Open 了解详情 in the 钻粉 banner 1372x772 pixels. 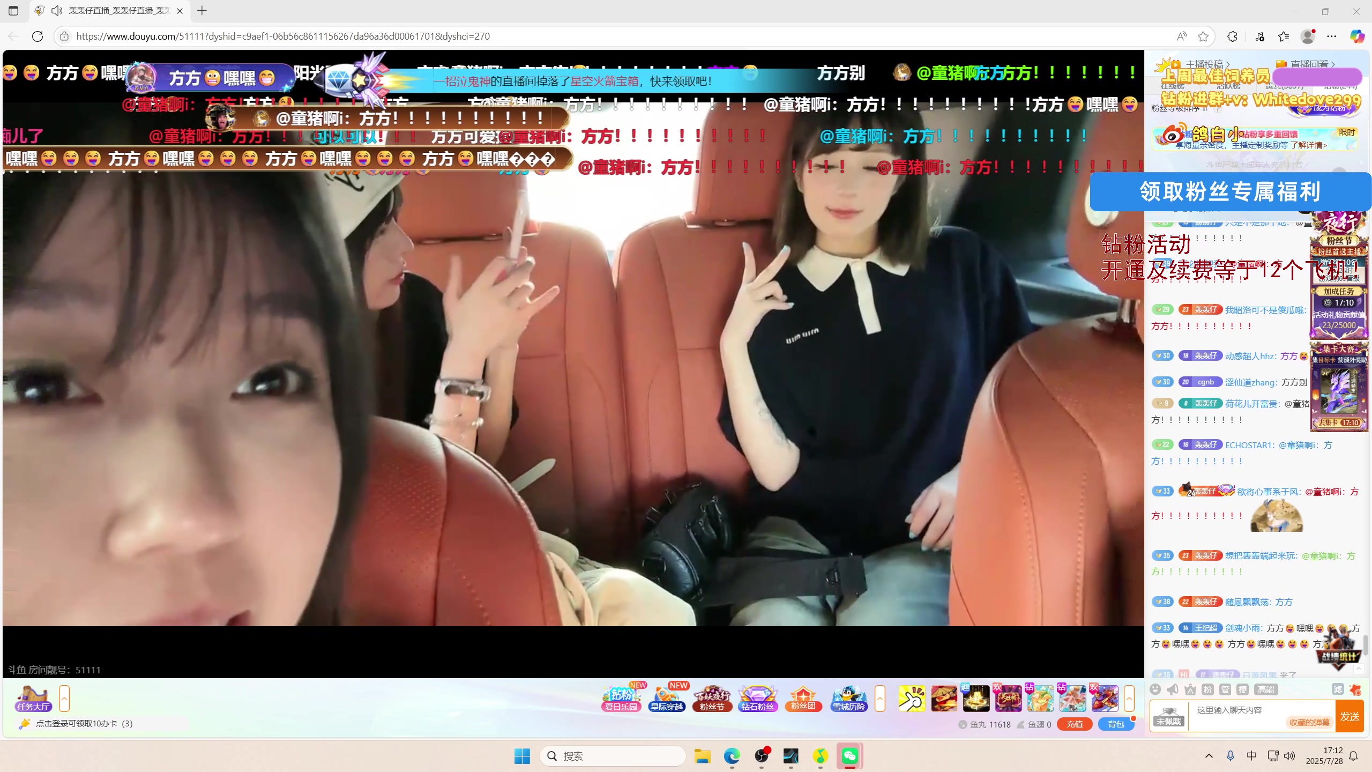[x=1308, y=145]
